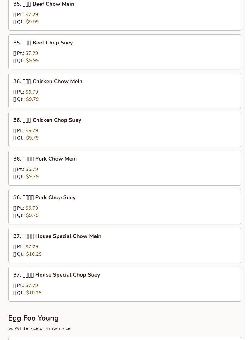
Task: Click the icon beside House Special Chop Suey Qt.
Action: [x=15, y=293]
